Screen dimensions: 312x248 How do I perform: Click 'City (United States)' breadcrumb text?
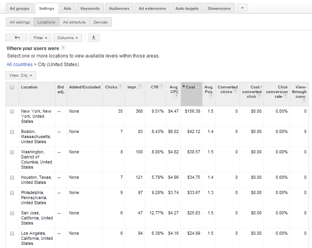59,65
